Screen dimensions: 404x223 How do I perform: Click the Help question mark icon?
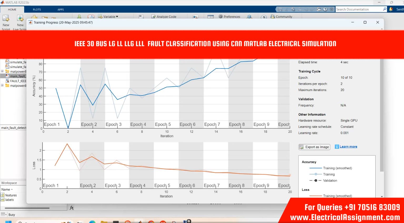(325, 9)
